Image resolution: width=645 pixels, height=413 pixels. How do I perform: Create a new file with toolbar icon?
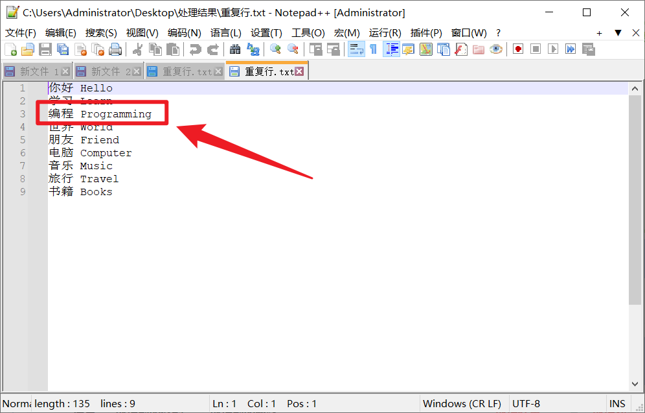pyautogui.click(x=10, y=49)
